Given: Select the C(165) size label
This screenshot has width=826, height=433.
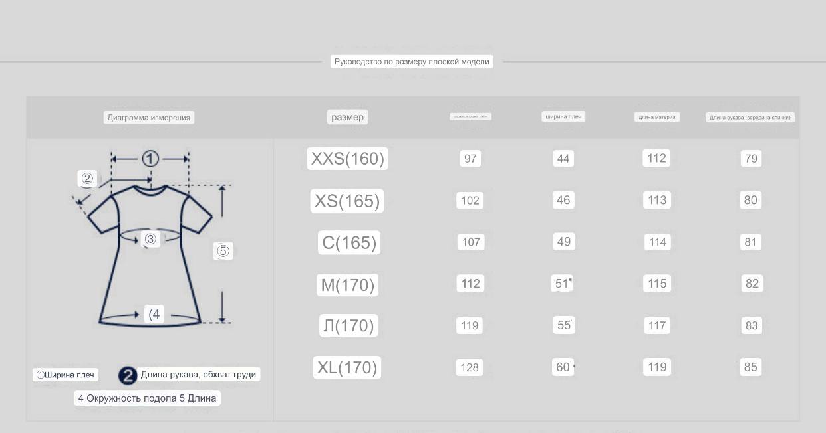Looking at the screenshot, I should coord(350,242).
